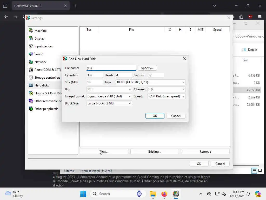This screenshot has width=266, height=200.
Task: Cancel the Add New Hard Disk dialog
Action: click(x=176, y=116)
